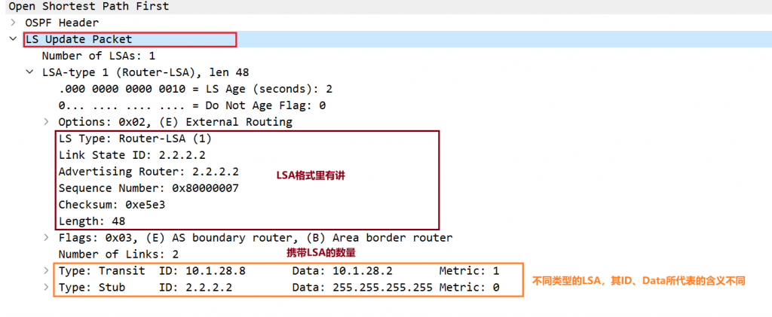Expand the Flags 0x03 field
The height and width of the screenshot is (317, 772).
point(47,238)
